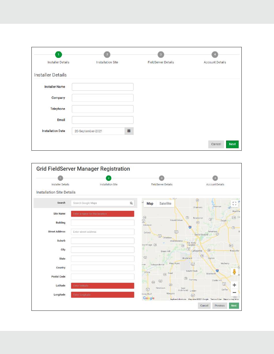Viewport: 274px width, 354px height.
Task: Click Lafayette label on the map
Action: pyautogui.click(x=196, y=251)
